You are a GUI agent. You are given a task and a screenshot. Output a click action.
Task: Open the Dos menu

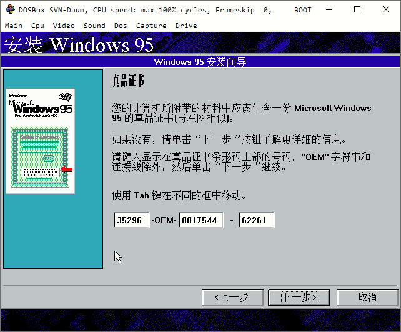pyautogui.click(x=121, y=26)
